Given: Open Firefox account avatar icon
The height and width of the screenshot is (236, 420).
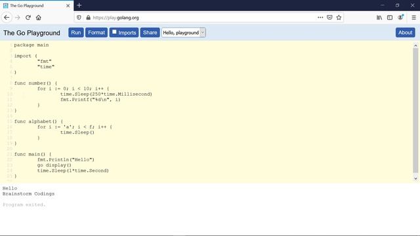Looking at the screenshot, I should click(x=400, y=18).
